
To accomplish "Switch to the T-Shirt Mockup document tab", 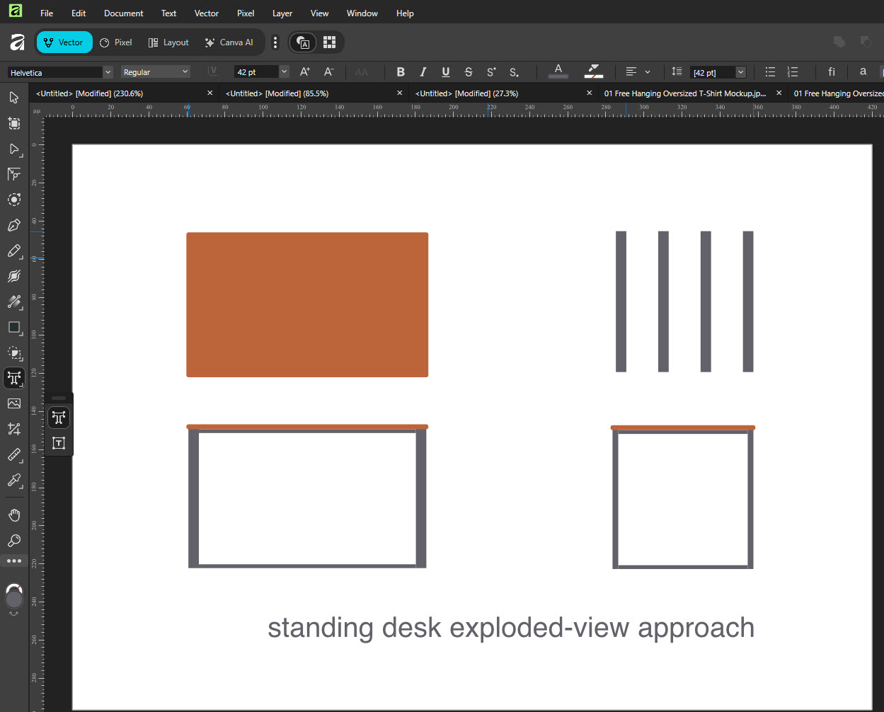I will point(683,93).
